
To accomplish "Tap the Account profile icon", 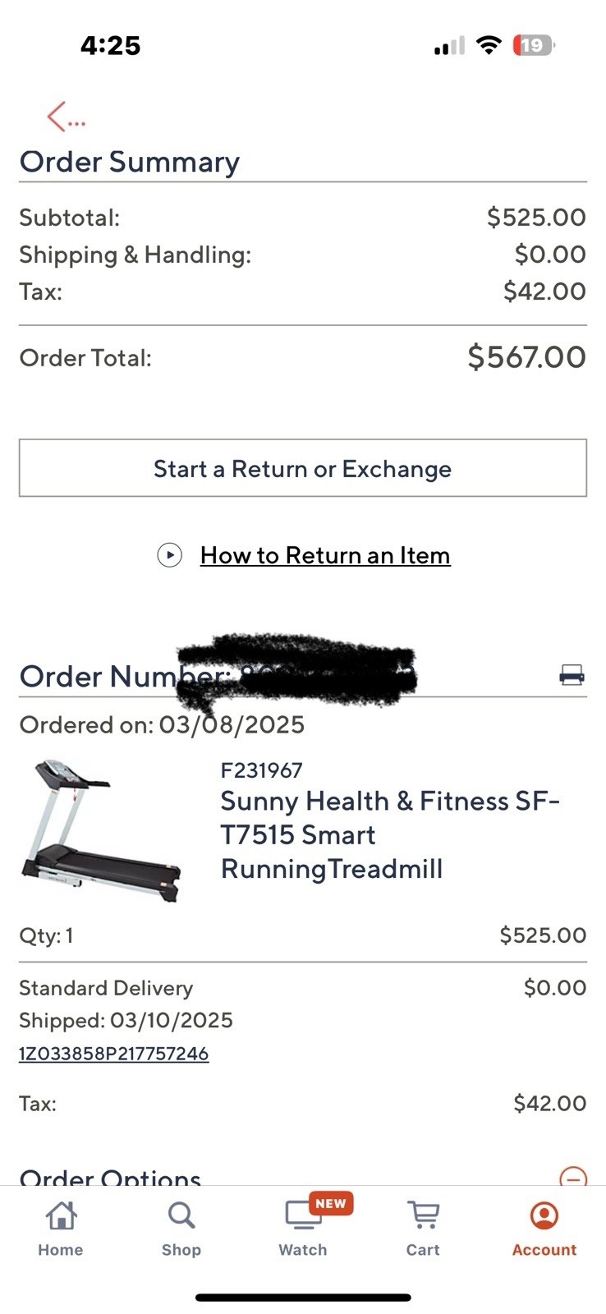I will tap(544, 1216).
